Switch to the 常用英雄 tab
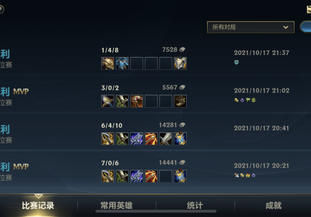The width and height of the screenshot is (311, 217). [116, 205]
